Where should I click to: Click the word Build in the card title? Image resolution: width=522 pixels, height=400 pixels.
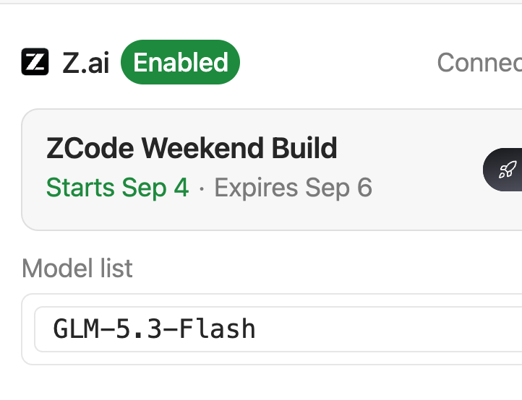(x=304, y=148)
